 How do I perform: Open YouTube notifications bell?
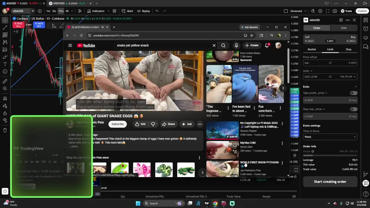[x=267, y=45]
